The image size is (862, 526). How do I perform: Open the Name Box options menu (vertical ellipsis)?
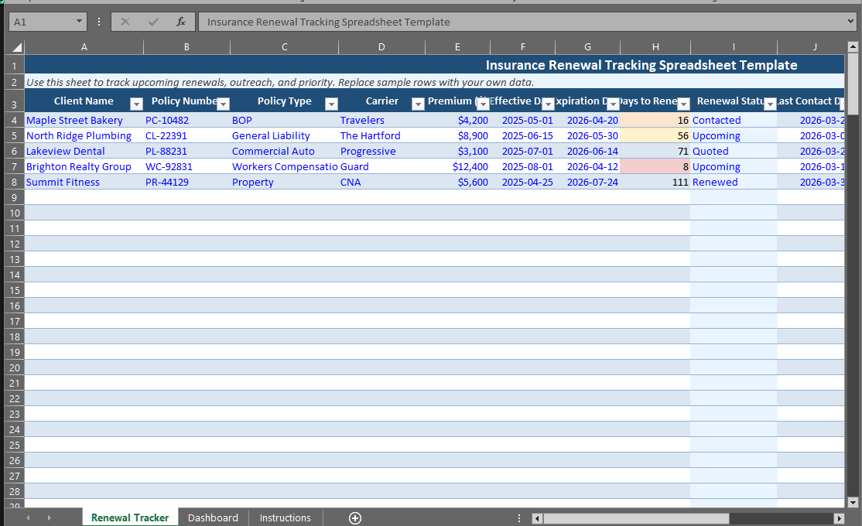tap(98, 21)
